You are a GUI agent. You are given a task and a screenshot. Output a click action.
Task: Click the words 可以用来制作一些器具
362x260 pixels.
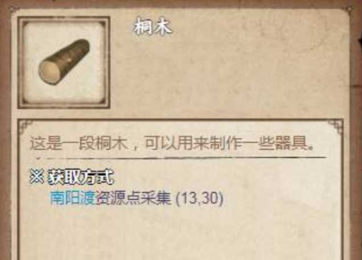coord(229,143)
